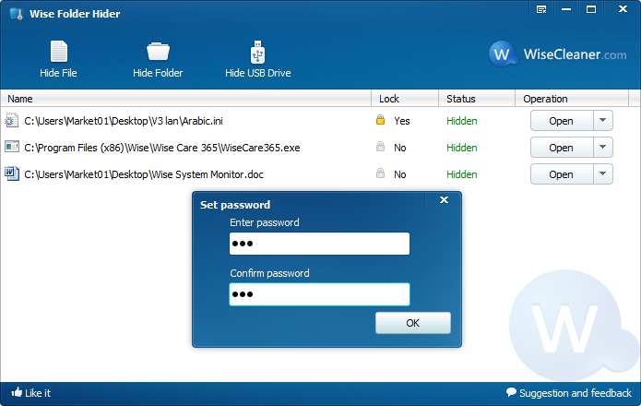Viewport: 641px width, 406px height.
Task: Minimize the Wise Folder Hider window
Action: click(566, 9)
